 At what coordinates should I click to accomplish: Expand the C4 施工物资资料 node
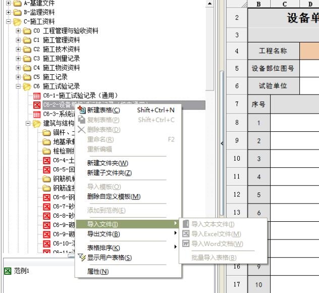18,68
